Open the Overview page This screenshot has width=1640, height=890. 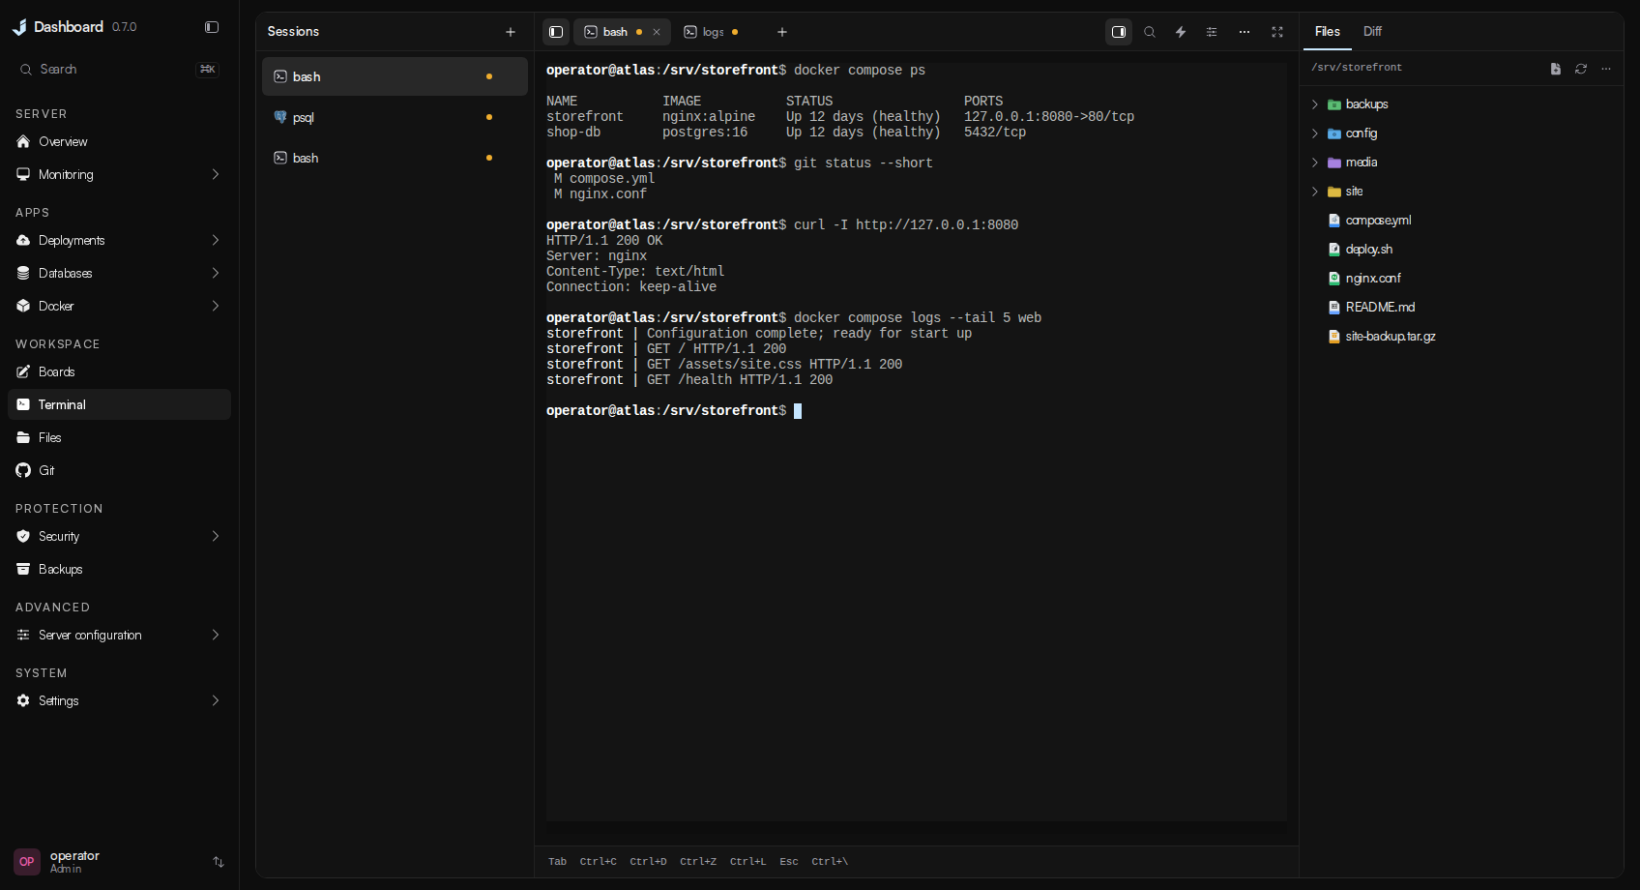119,142
